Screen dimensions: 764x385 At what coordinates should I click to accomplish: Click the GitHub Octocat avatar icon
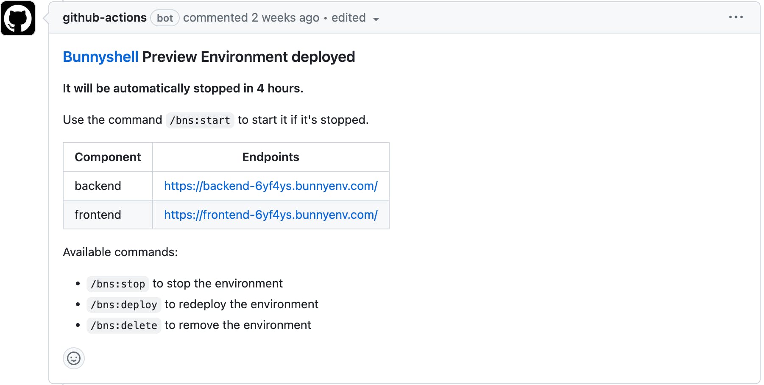(18, 18)
